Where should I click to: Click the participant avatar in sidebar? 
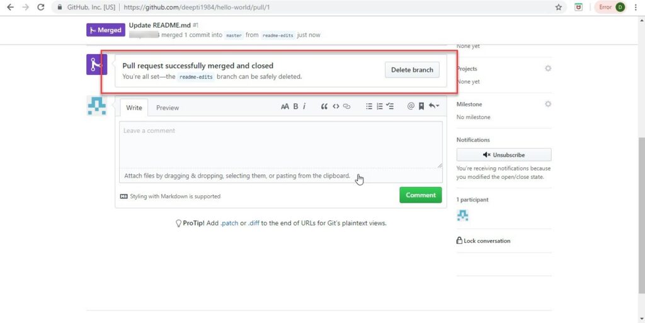coord(463,215)
